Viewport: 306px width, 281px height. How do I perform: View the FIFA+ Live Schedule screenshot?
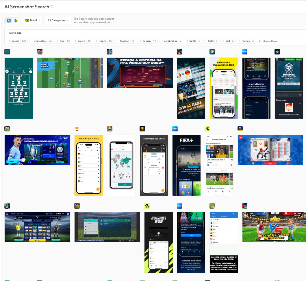[187, 165]
